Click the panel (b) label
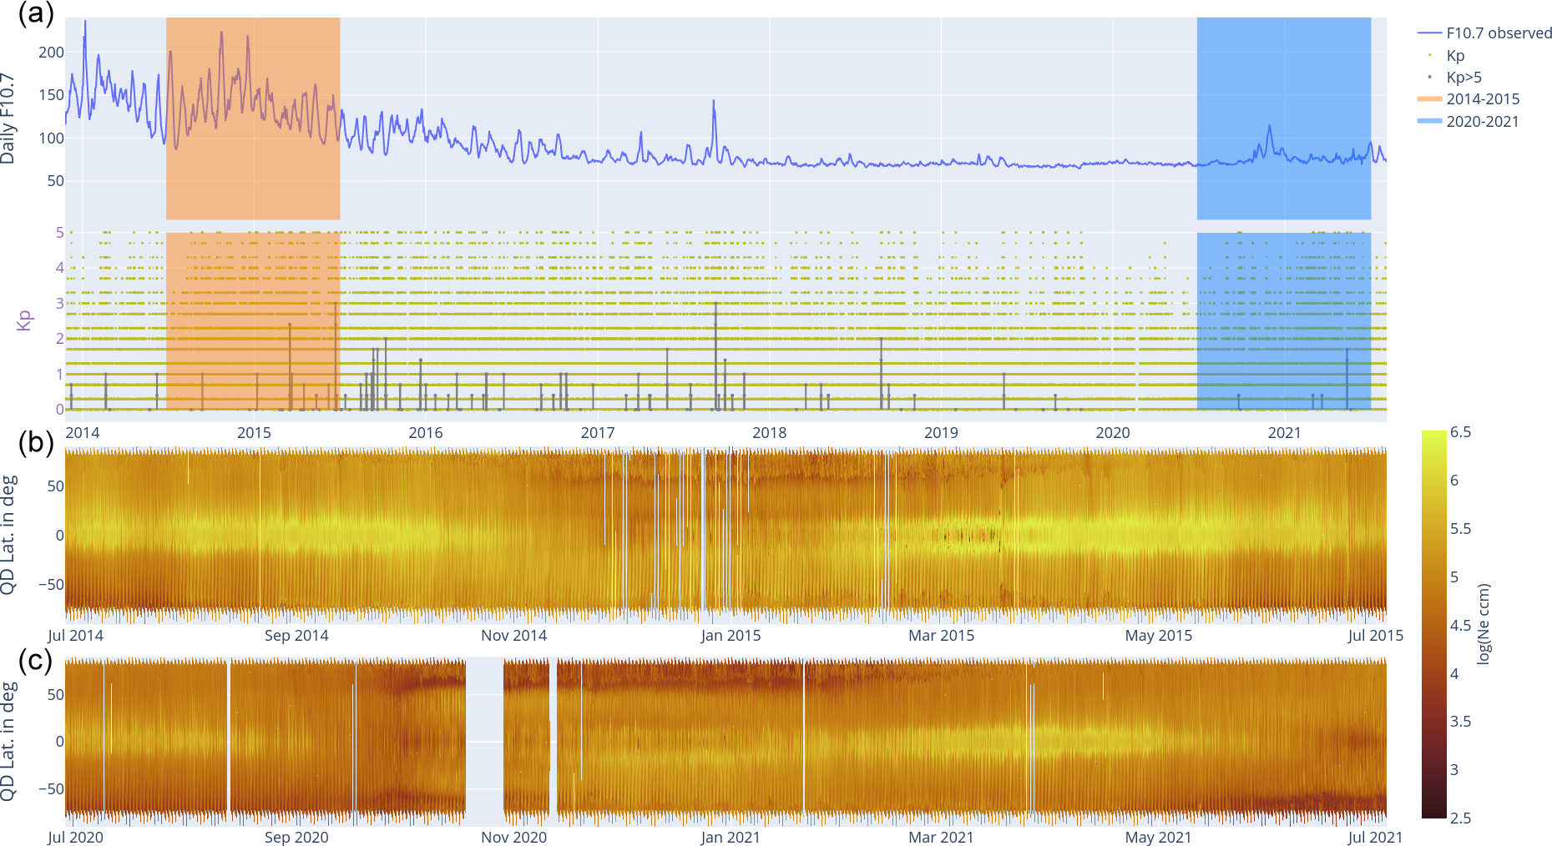 [x=35, y=441]
